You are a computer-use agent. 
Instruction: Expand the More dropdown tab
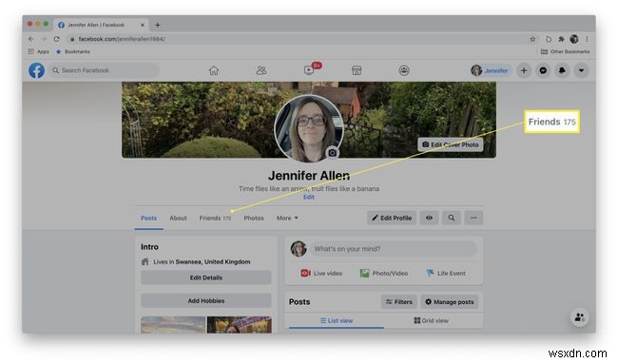(x=287, y=218)
